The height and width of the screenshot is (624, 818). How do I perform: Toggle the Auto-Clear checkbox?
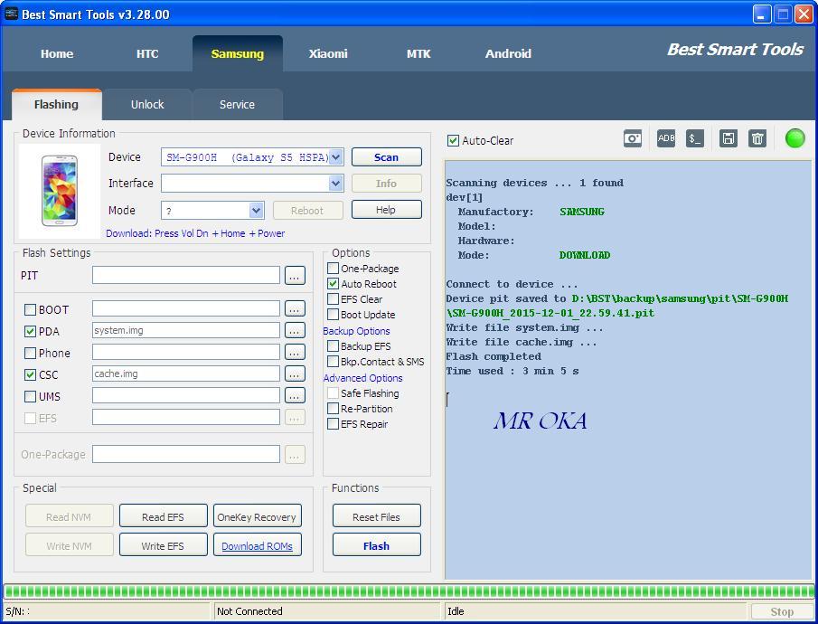(x=453, y=140)
